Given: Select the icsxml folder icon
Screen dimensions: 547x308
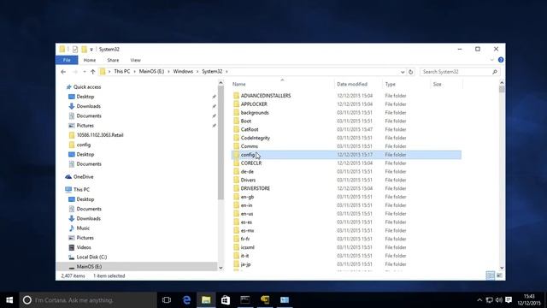Looking at the screenshot, I should tap(236, 247).
